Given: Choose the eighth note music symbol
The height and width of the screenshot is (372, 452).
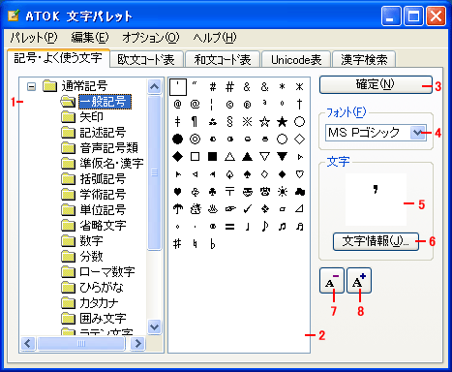Looking at the screenshot, I should click(x=265, y=227).
